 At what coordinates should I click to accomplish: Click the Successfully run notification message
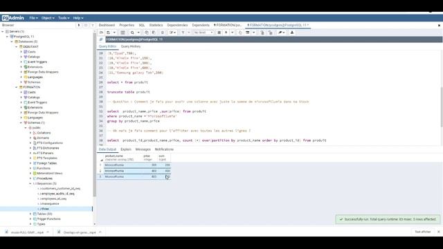[388, 219]
